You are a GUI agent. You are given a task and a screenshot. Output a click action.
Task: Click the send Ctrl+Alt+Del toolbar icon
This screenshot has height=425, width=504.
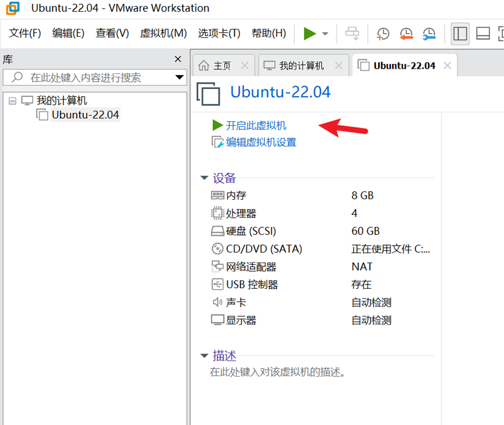[x=353, y=33]
